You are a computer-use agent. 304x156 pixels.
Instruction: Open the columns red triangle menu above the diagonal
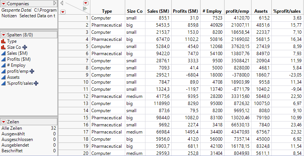(86, 3)
